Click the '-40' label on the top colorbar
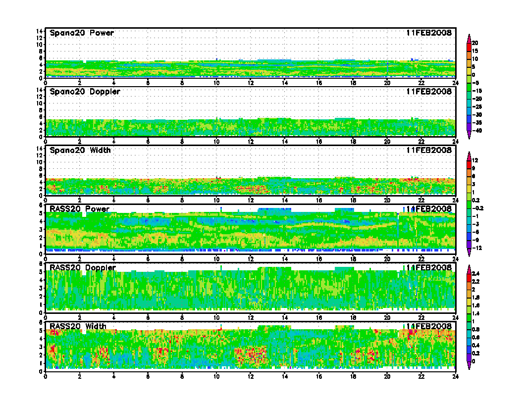 point(477,131)
